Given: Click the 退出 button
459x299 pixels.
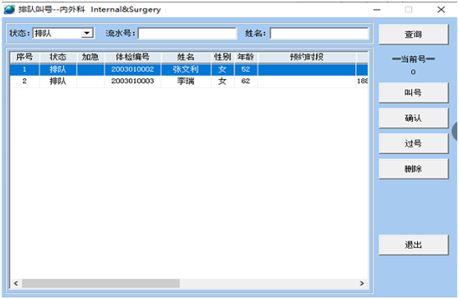Looking at the screenshot, I should coord(413,245).
